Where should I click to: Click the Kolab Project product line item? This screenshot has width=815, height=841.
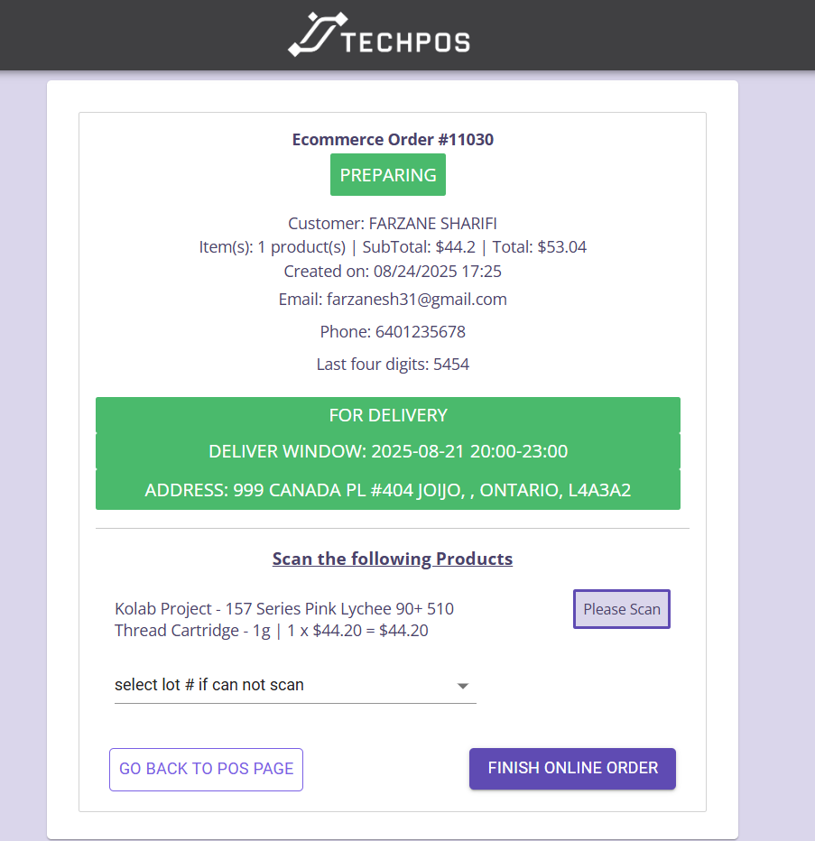(x=284, y=620)
